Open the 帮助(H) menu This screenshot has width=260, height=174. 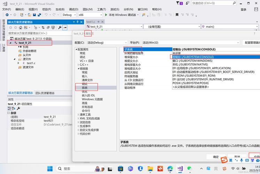click(x=157, y=9)
